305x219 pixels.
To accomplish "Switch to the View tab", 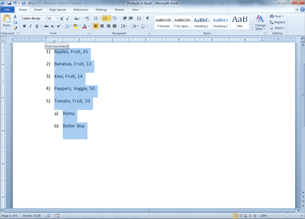I will click(x=135, y=9).
